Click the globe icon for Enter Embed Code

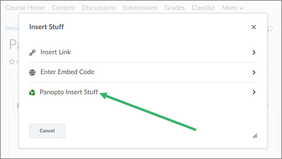click(x=32, y=73)
